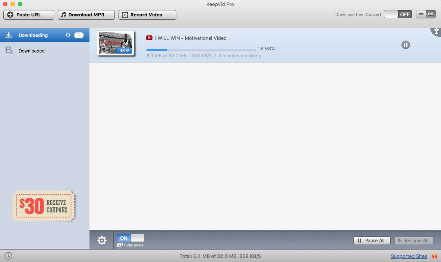This screenshot has width=441, height=262.
Task: Maximize the KeepVid Pro window
Action: coord(20,4)
